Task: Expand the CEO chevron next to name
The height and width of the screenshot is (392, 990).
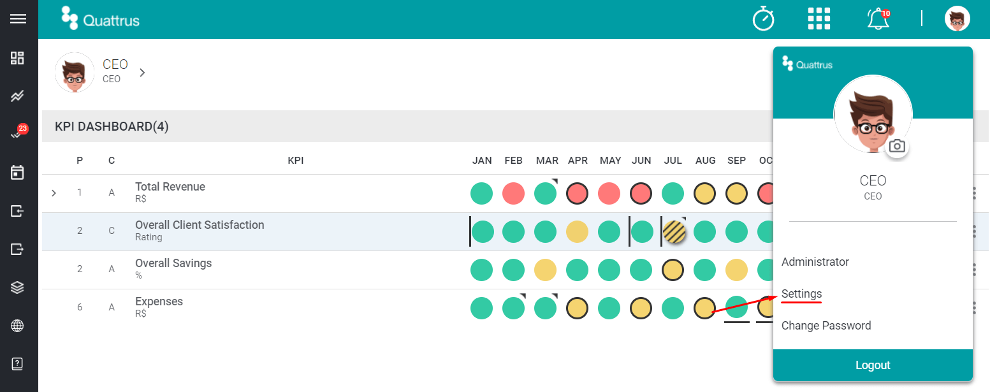Action: 142,73
